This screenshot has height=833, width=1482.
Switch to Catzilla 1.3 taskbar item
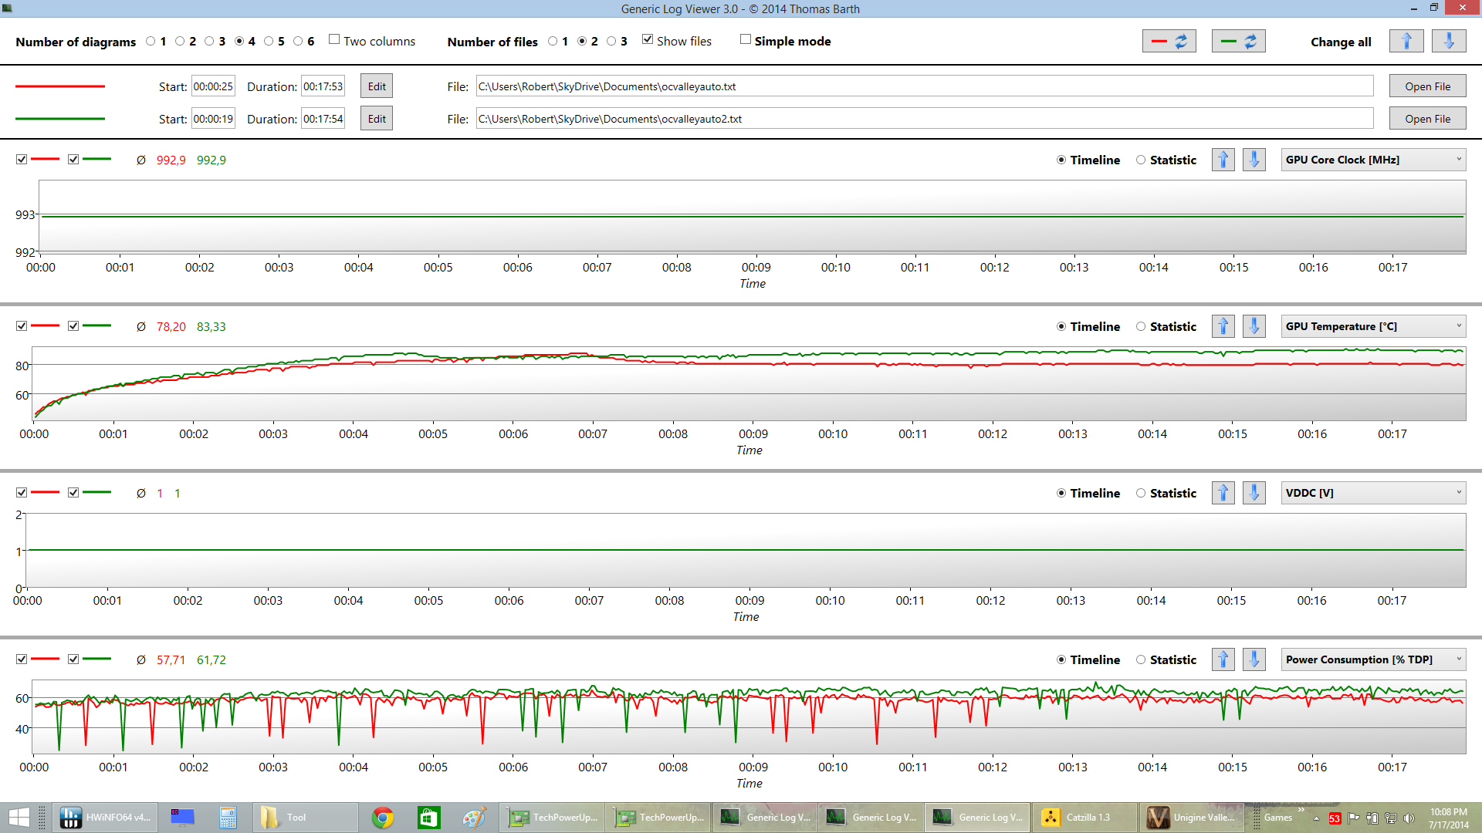click(1084, 818)
